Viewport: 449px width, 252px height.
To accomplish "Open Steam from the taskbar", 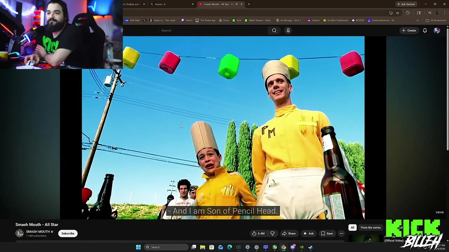I will pos(310,247).
